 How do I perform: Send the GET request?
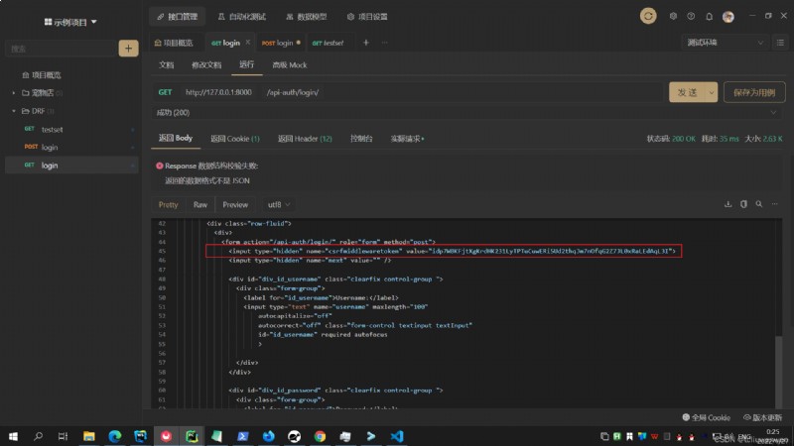tap(687, 92)
